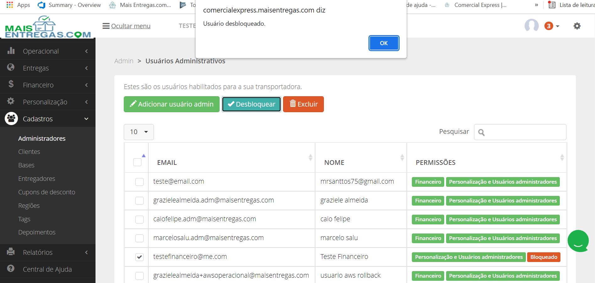Collapse the Cadastros menu chevron
This screenshot has height=283, width=595.
point(86,119)
